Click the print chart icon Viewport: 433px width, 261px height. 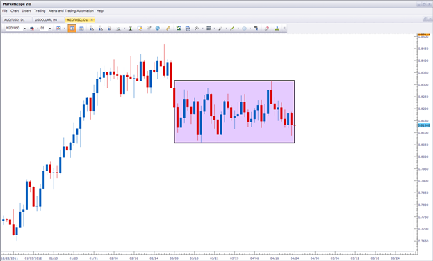tap(188, 29)
